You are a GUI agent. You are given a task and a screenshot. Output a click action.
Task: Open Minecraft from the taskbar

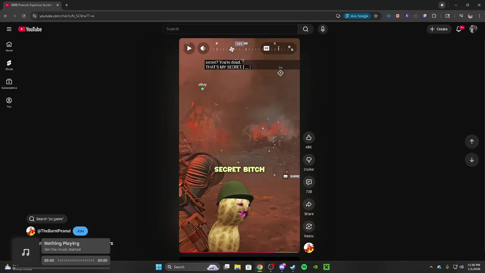[x=326, y=267]
